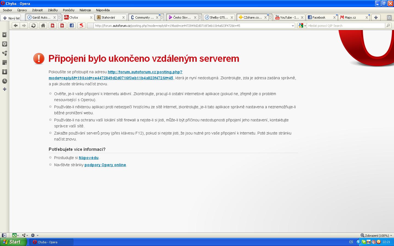Switch to the Garáž Auto tab
Image resolution: width=394 pixels, height=246 pixels.
coord(42,17)
